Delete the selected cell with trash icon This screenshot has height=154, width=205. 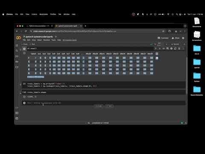(179, 48)
